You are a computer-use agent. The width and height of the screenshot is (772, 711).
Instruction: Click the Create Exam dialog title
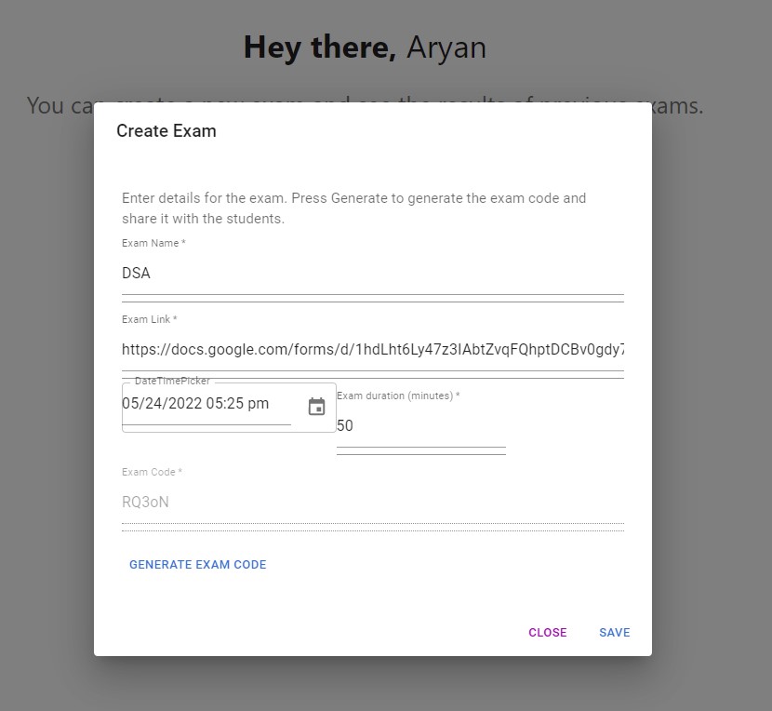click(166, 131)
